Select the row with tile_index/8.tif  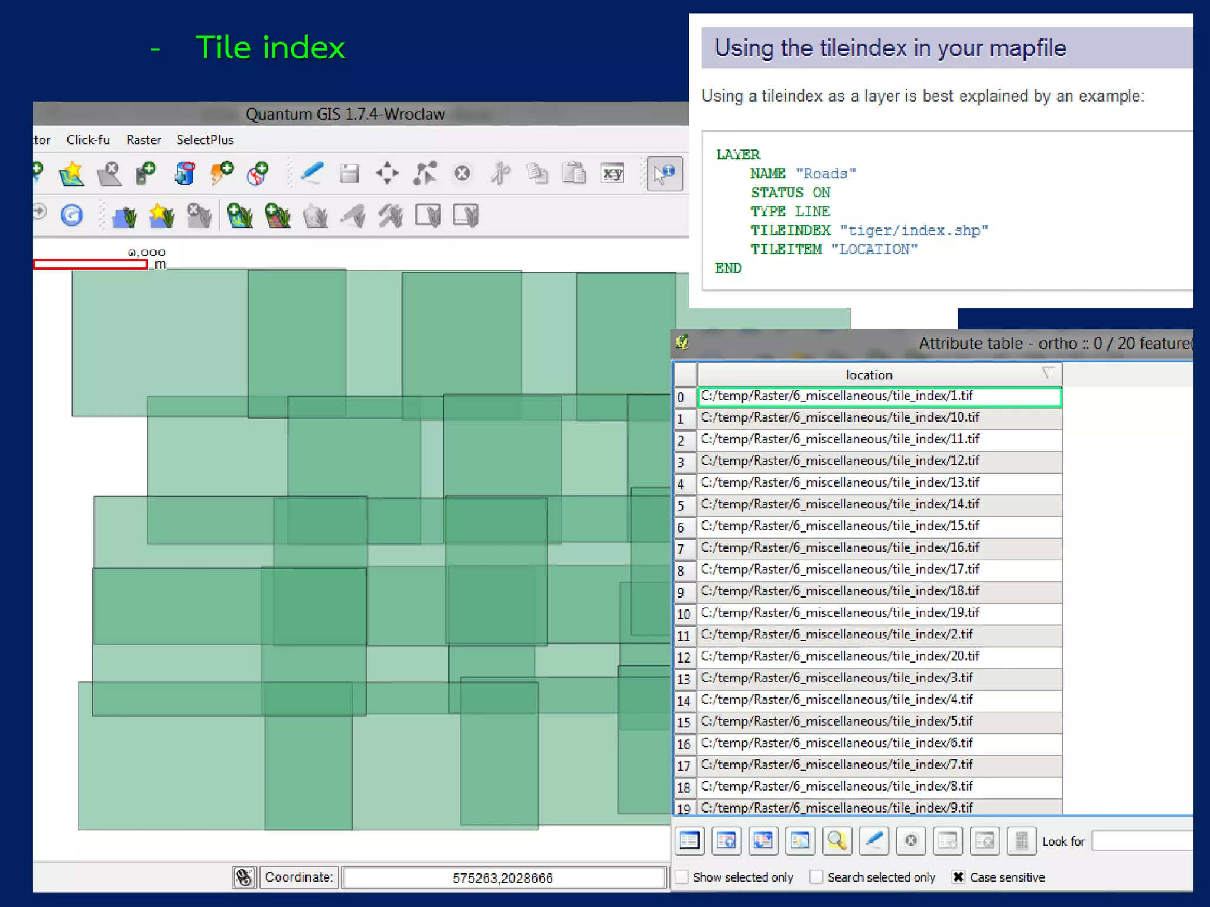880,787
